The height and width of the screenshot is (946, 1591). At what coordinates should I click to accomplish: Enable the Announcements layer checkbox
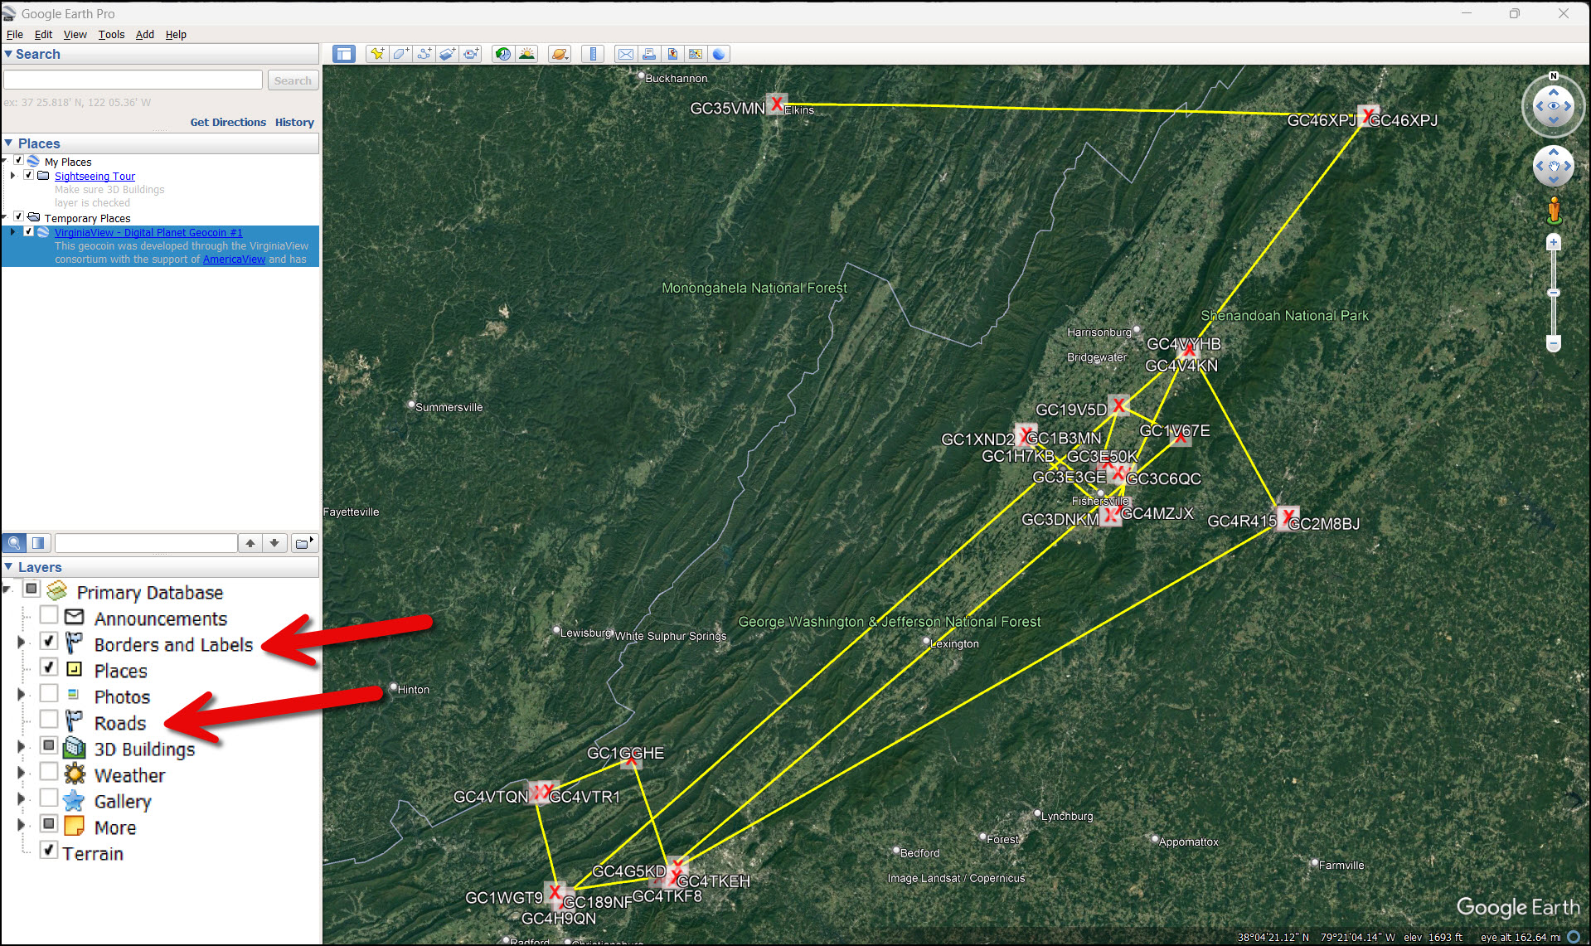click(x=49, y=615)
